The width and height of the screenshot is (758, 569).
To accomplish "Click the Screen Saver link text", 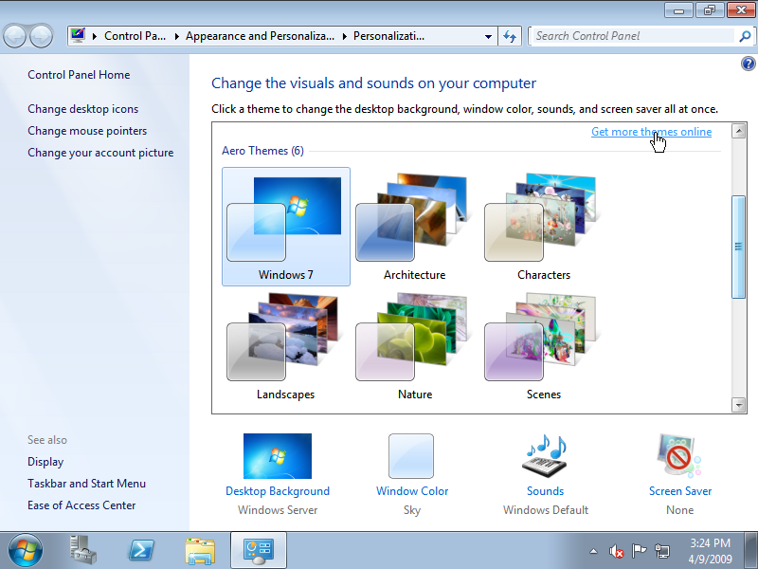I will pos(680,491).
